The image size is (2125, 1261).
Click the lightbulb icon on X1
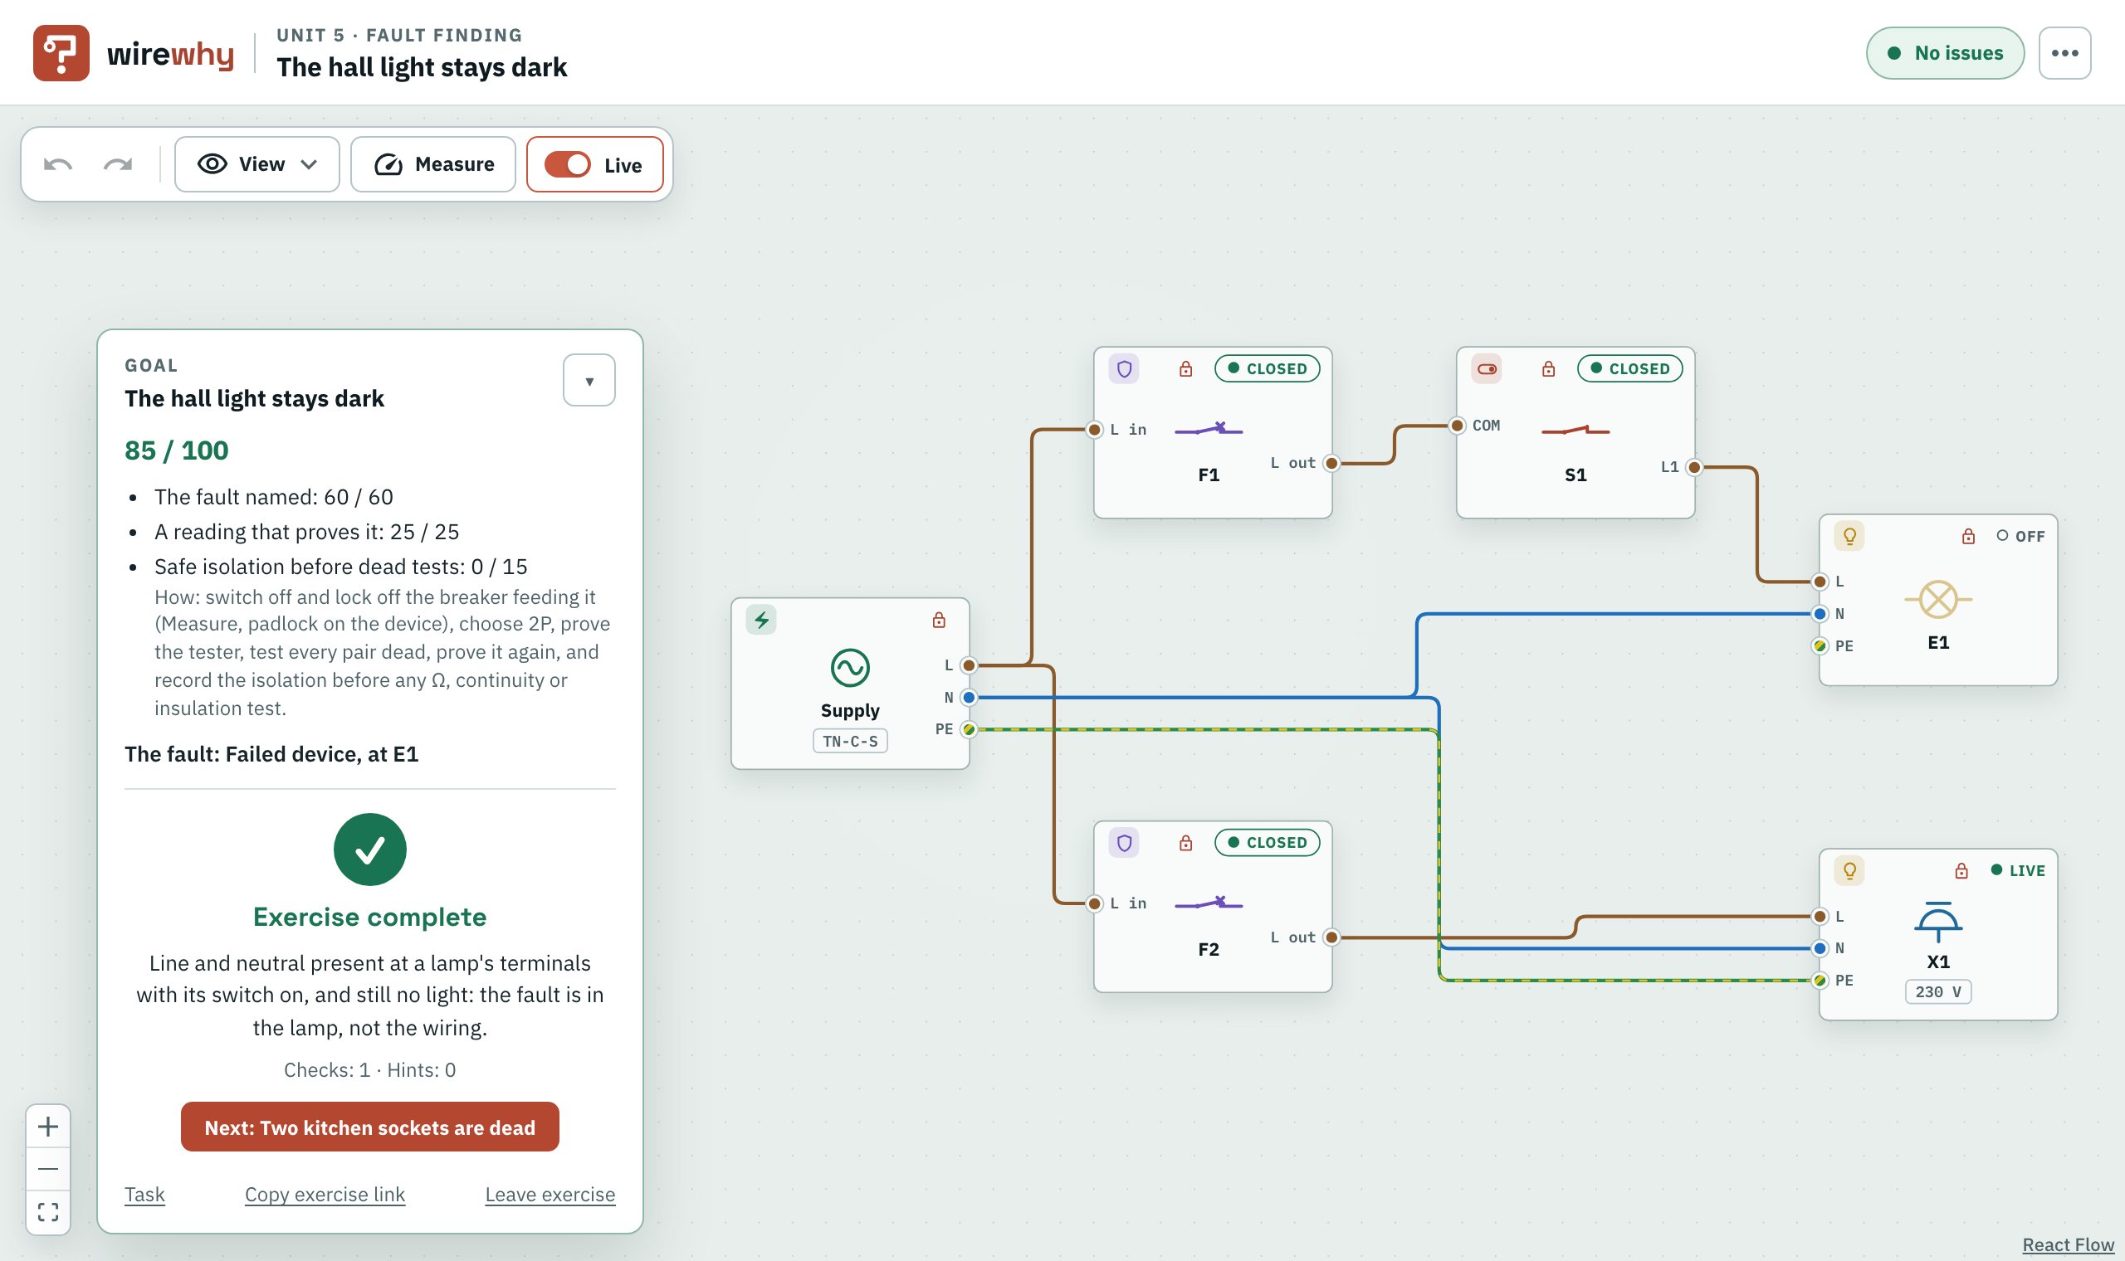(x=1849, y=871)
